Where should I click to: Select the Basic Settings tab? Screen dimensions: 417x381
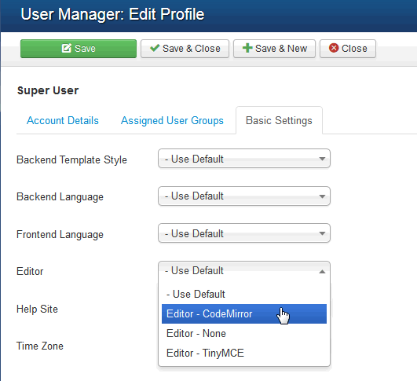point(279,120)
